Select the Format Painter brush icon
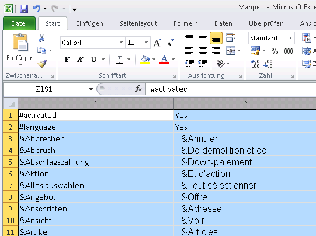 (x=42, y=64)
